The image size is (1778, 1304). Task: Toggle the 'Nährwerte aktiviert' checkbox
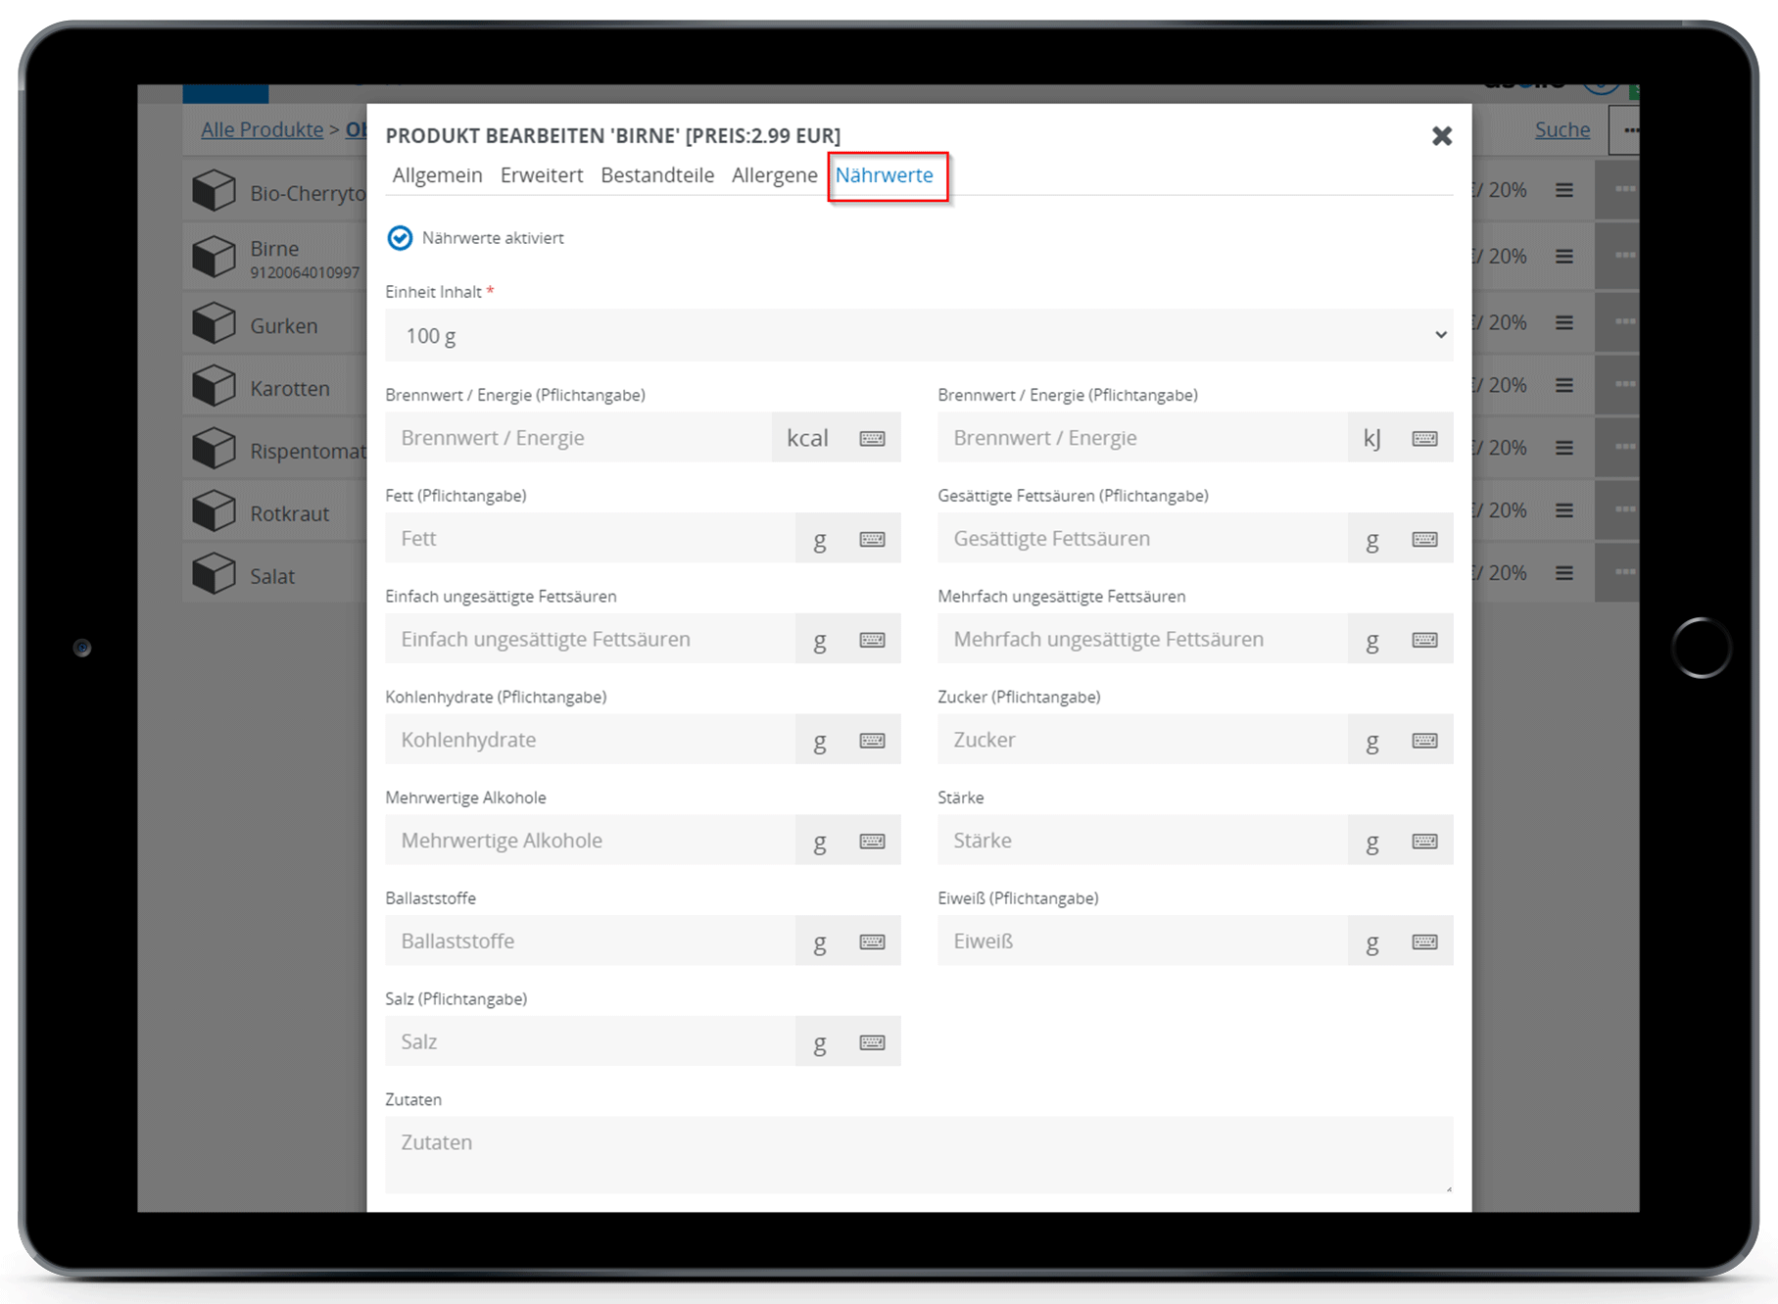[400, 238]
